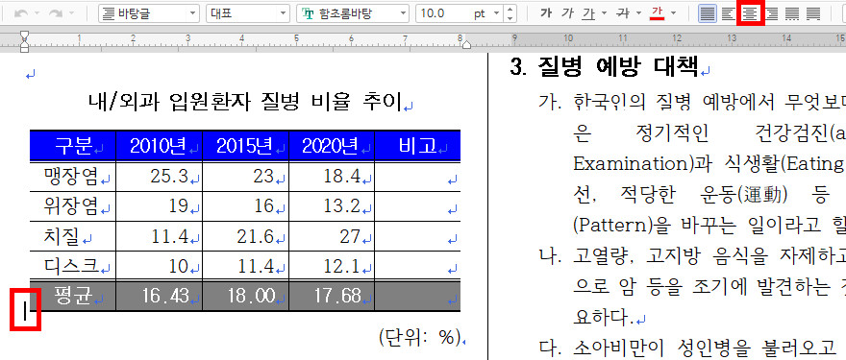
Task: Apply strikethrough with the 가 icon
Action: (623, 13)
